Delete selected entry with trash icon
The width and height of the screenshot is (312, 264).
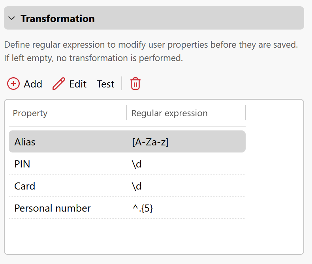[x=135, y=84]
